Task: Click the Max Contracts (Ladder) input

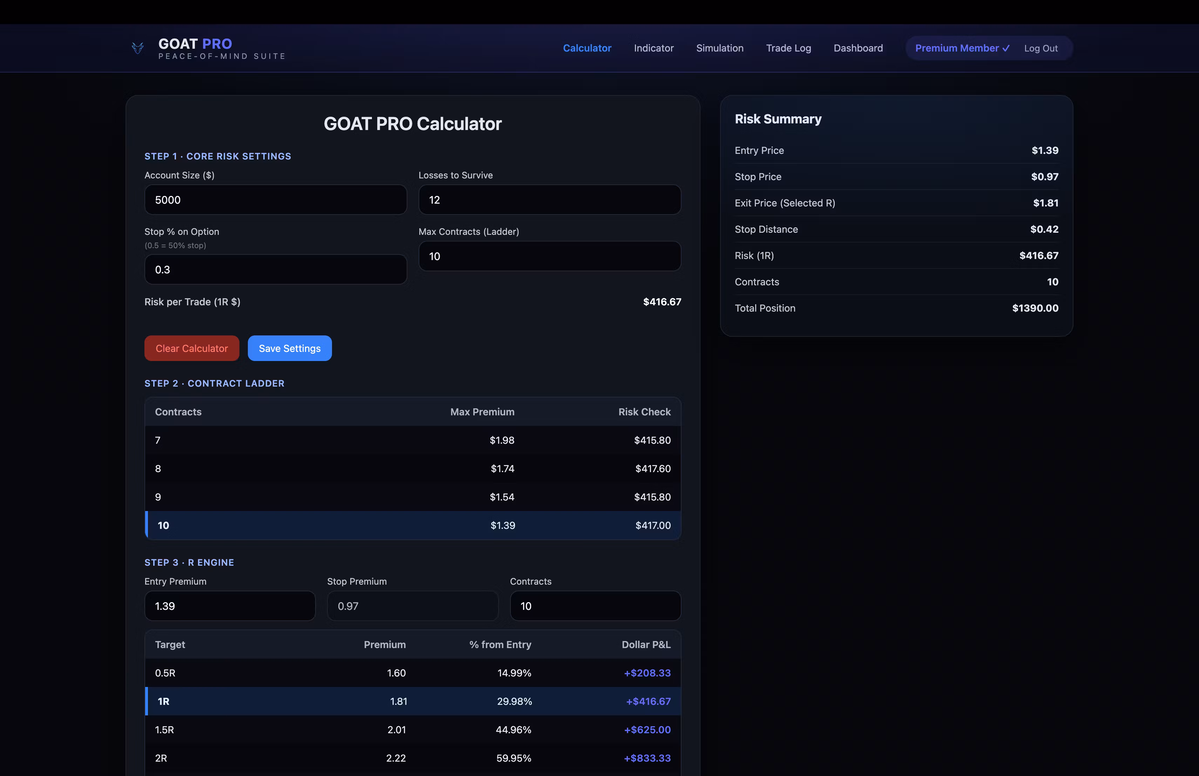Action: coord(550,256)
